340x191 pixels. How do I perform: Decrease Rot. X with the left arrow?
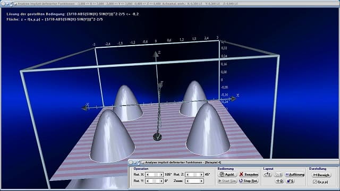(x=148, y=175)
